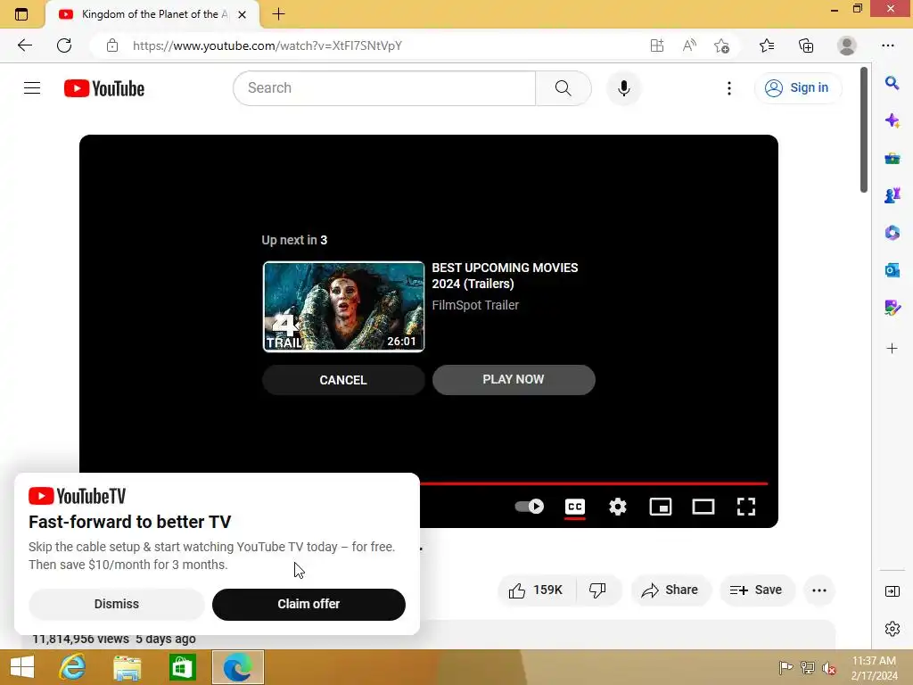The width and height of the screenshot is (913, 685).
Task: Click the search magnifier button
Action: 563,88
